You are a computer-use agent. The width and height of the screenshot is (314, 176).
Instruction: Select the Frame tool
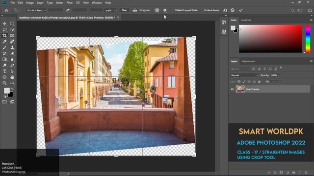coord(12,36)
